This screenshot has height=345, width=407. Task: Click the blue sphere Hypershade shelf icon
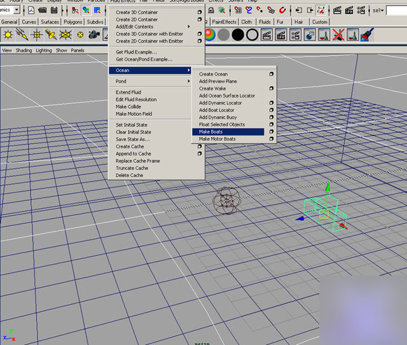310,35
